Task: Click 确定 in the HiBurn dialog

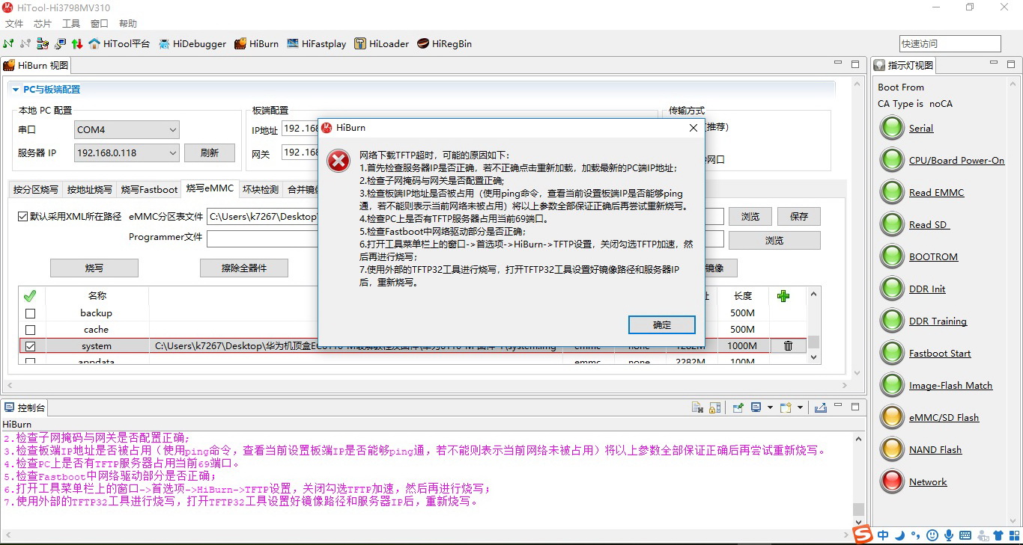Action: [x=662, y=325]
